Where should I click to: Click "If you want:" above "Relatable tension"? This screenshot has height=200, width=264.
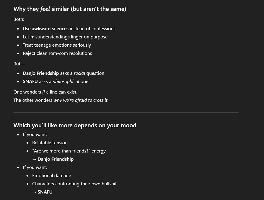(35, 135)
